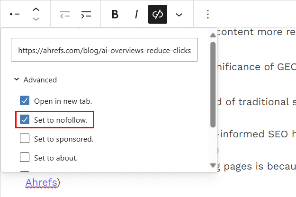
Task: Check Set to sponsored
Action: click(x=25, y=138)
